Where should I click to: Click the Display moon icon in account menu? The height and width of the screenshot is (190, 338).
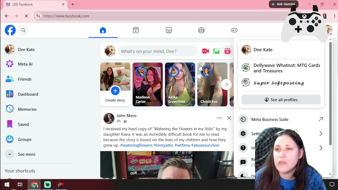coord(243,175)
